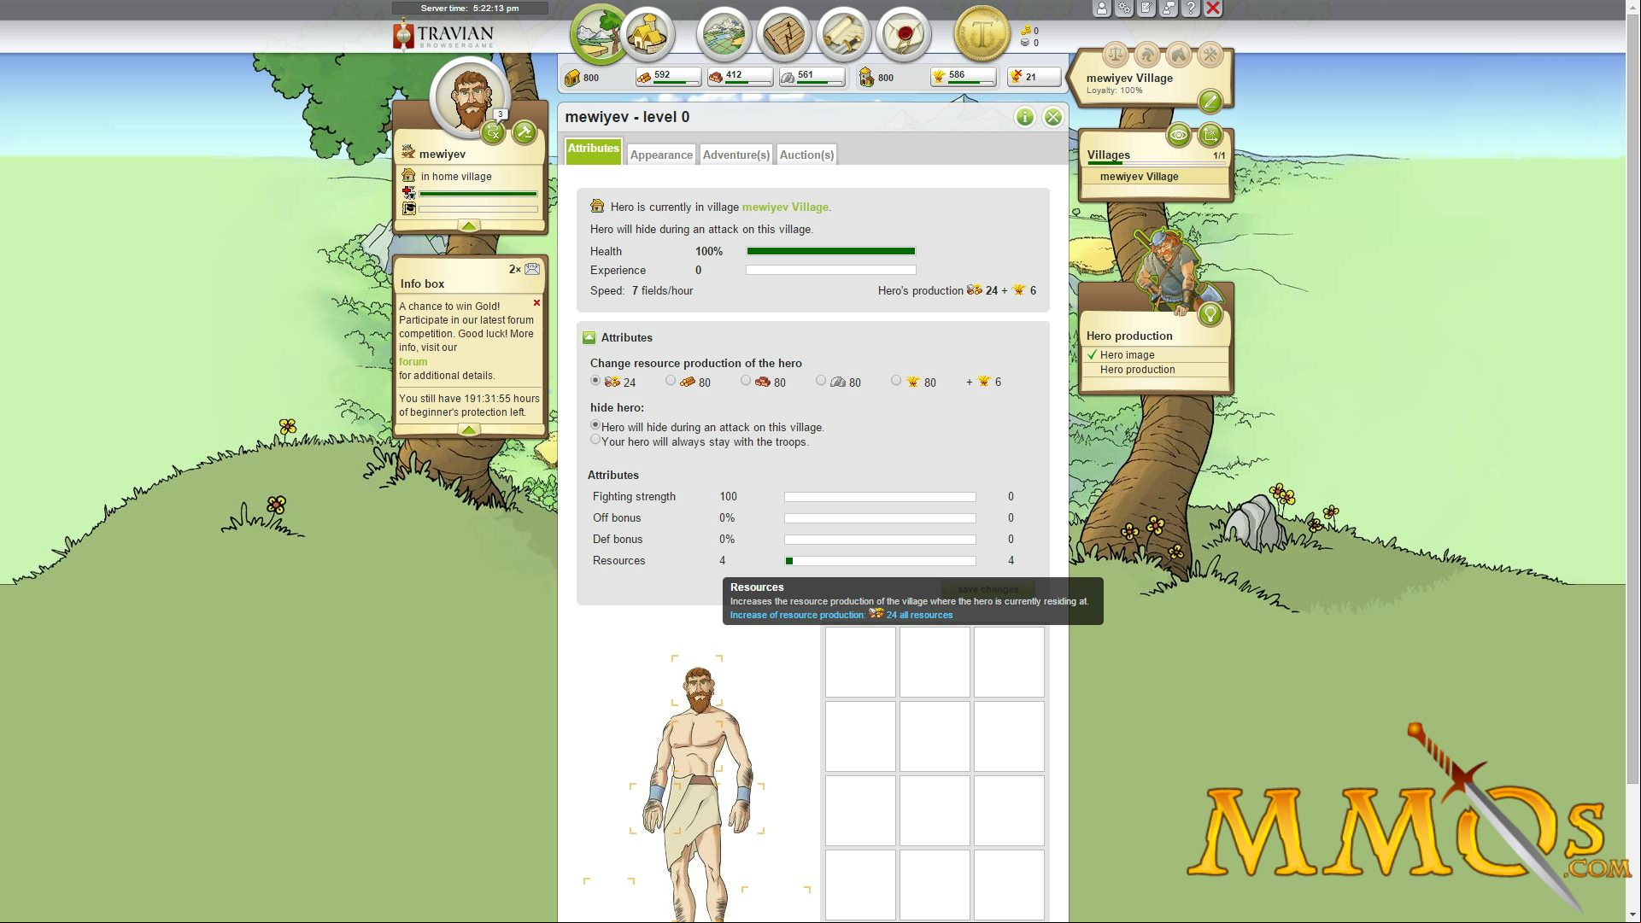Select 'Hero will hide during an attack' option
The width and height of the screenshot is (1641, 923).
click(595, 425)
